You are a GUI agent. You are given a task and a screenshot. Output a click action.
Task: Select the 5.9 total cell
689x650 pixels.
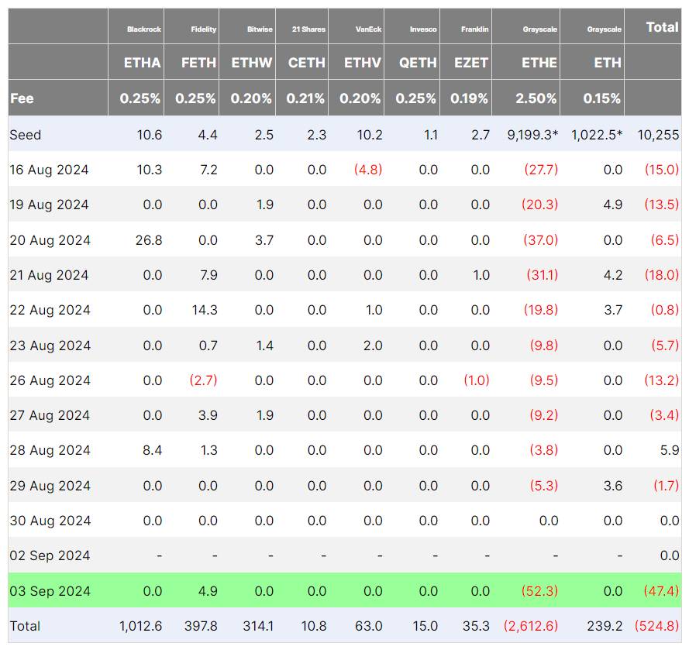coord(670,451)
